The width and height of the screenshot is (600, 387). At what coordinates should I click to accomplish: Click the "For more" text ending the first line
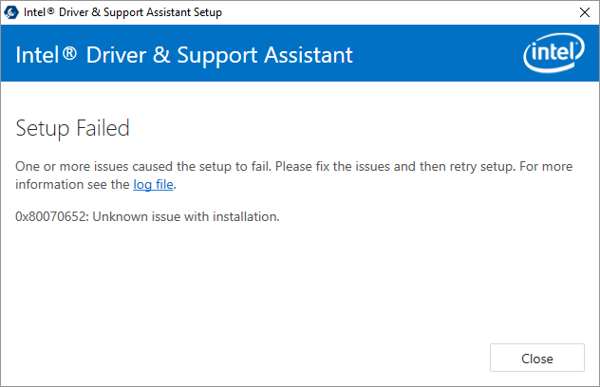click(x=546, y=167)
